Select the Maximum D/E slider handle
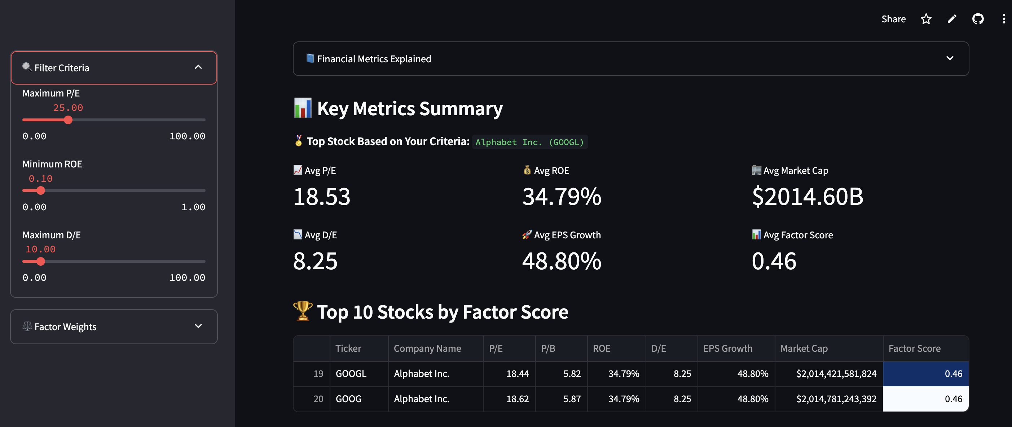 [x=40, y=261]
